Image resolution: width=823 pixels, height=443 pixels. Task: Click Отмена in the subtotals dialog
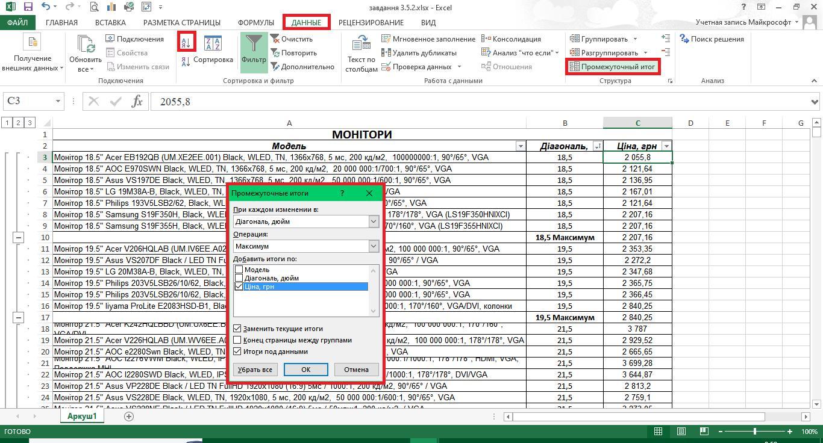point(356,370)
